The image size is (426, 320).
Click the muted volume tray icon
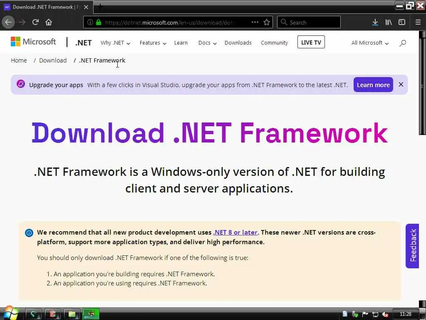385,314
